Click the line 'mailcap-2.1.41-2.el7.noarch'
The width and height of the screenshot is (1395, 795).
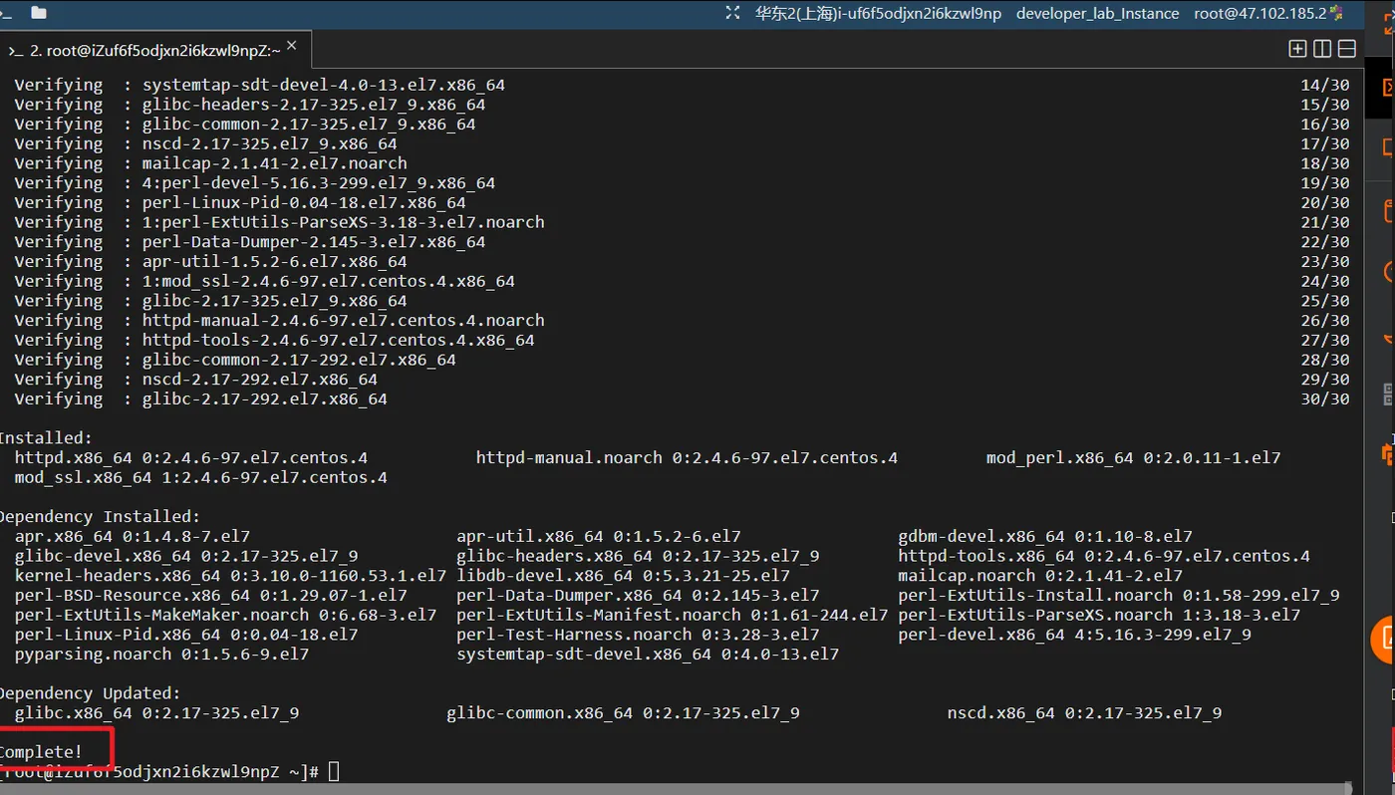point(275,163)
